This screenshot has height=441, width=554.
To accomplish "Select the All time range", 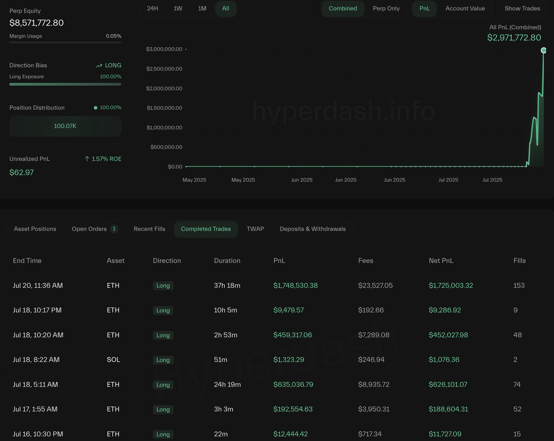I will tap(226, 8).
